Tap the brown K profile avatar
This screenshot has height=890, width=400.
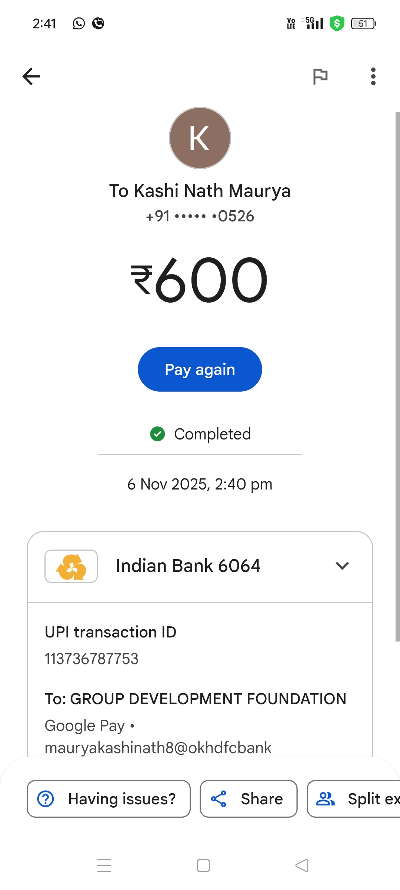tap(200, 138)
